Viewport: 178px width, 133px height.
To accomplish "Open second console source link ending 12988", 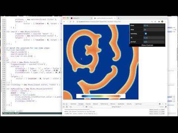I will pos(157,112).
